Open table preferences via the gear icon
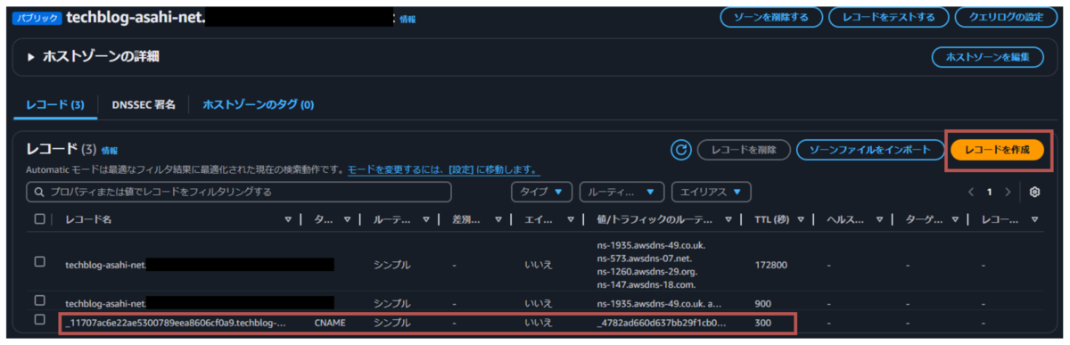1070x345 pixels. (x=1034, y=192)
